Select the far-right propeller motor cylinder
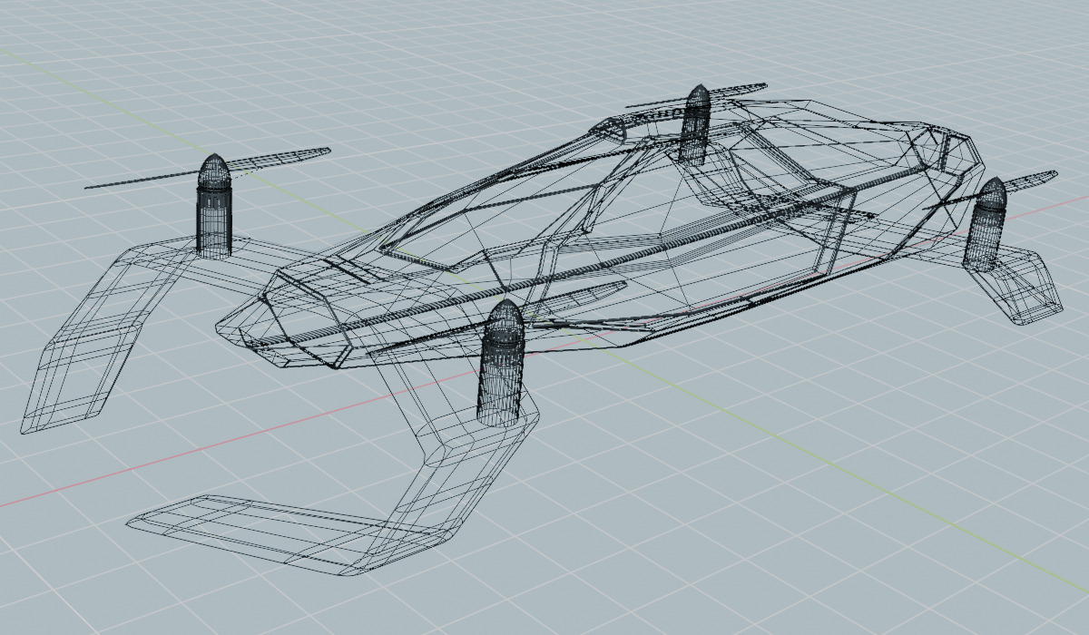Viewport: 1089px width, 635px height. [x=986, y=225]
